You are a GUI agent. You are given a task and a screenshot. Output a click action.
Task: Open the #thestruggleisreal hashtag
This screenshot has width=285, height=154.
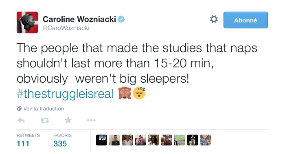[x=65, y=93]
